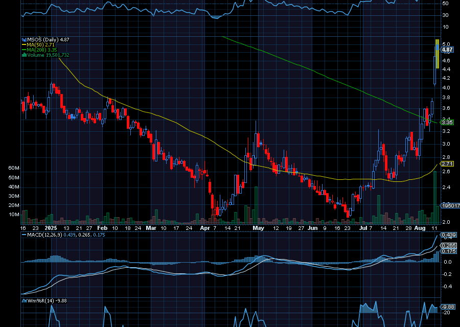This screenshot has width=460, height=327.
Task: Click the 'Wm%R(14) -9.88' indicator label
Action: point(47,300)
